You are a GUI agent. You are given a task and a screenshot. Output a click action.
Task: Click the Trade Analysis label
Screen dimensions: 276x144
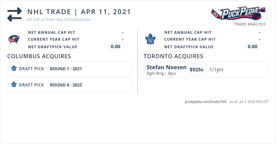[x=250, y=24]
